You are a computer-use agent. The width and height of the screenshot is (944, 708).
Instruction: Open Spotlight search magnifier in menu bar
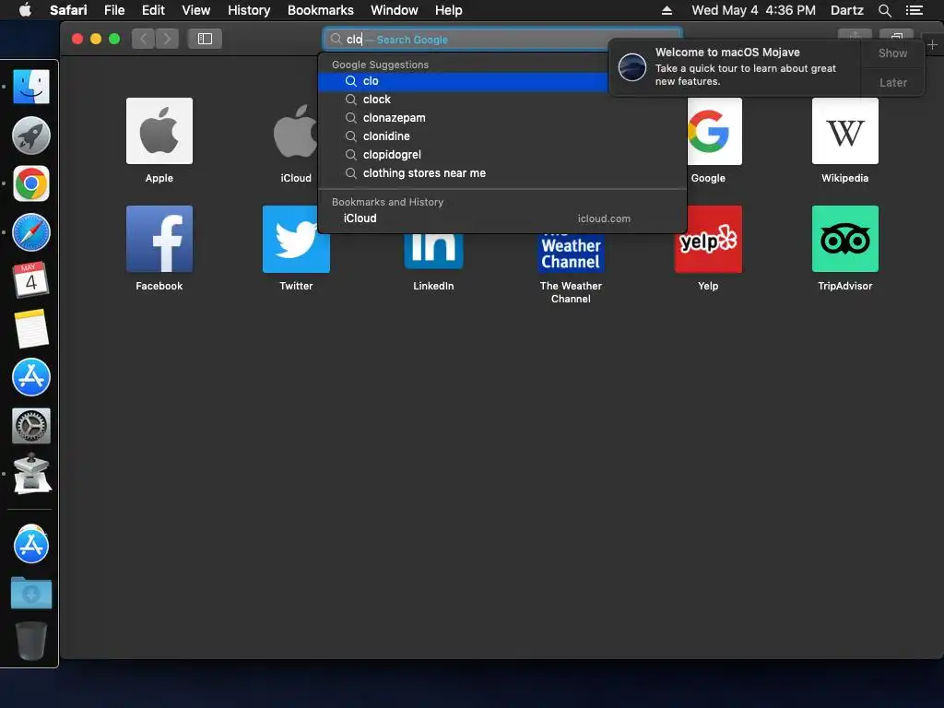(x=884, y=10)
